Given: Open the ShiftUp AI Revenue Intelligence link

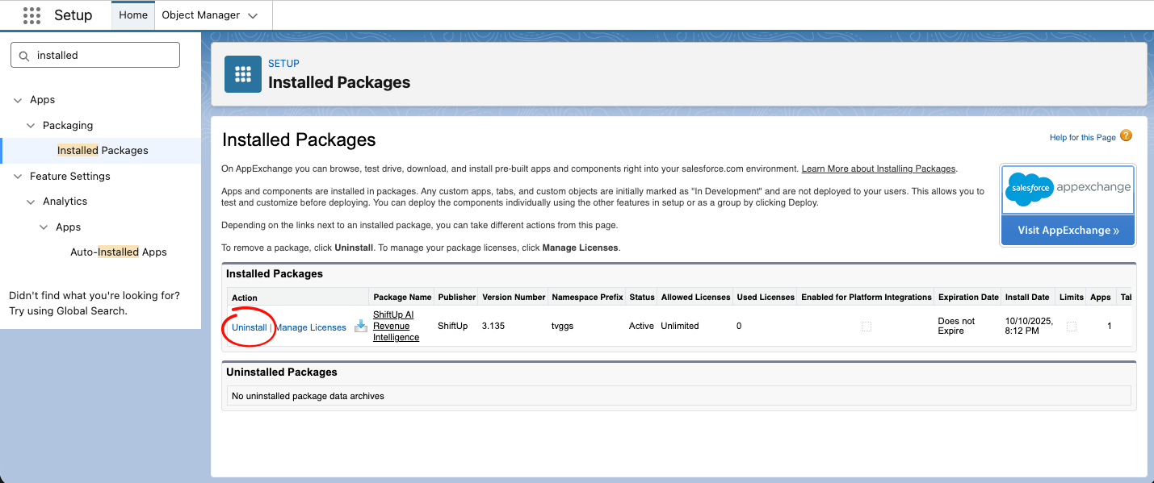Looking at the screenshot, I should (396, 326).
